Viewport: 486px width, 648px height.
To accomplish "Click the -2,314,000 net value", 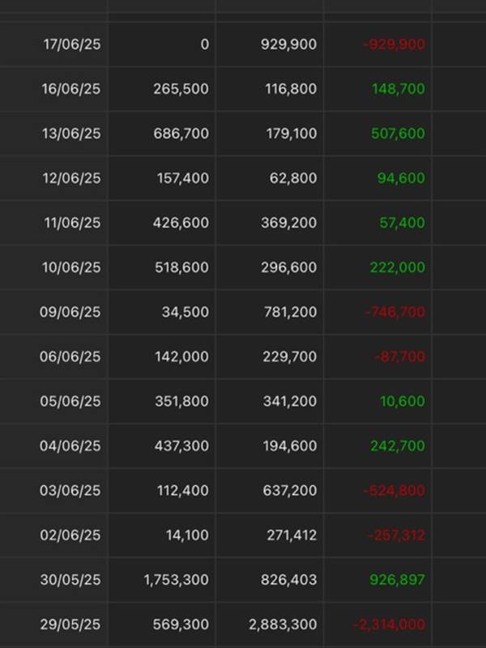I will [389, 625].
